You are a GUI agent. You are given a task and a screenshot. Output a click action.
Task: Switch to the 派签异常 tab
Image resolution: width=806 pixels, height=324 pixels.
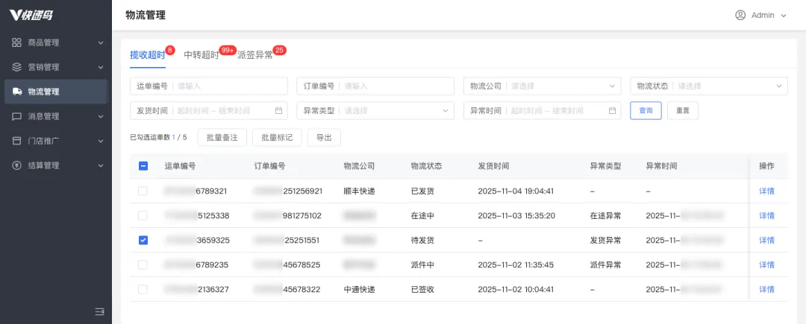click(x=255, y=55)
